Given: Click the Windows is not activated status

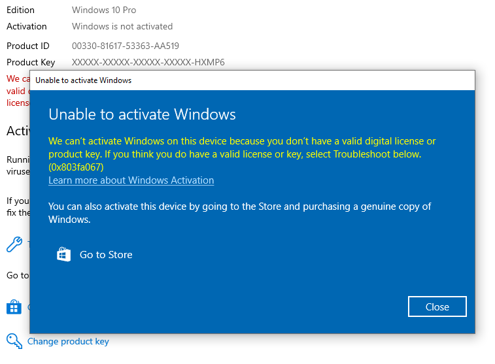Looking at the screenshot, I should pyautogui.click(x=122, y=27).
